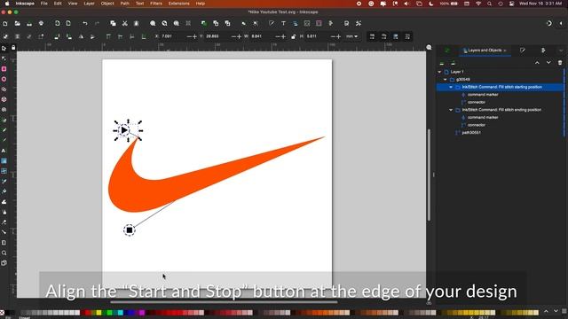
Task: Click the fill start position play marker
Action: [x=124, y=130]
